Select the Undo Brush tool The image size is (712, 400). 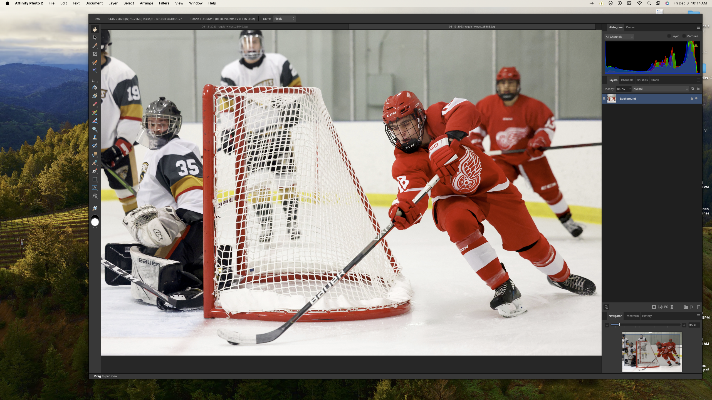95,146
